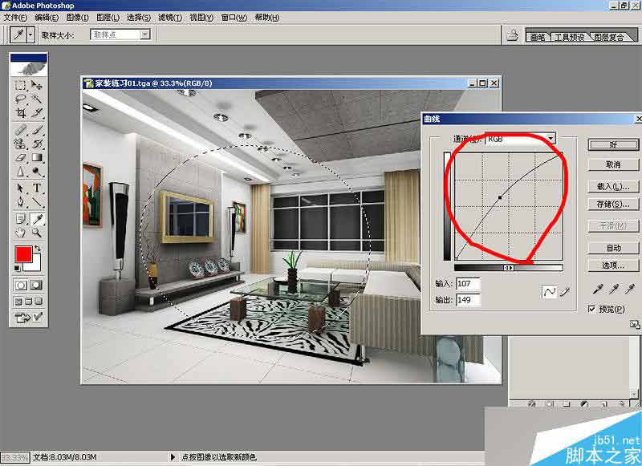Select the Notes tool
642x466 pixels.
tap(21, 219)
